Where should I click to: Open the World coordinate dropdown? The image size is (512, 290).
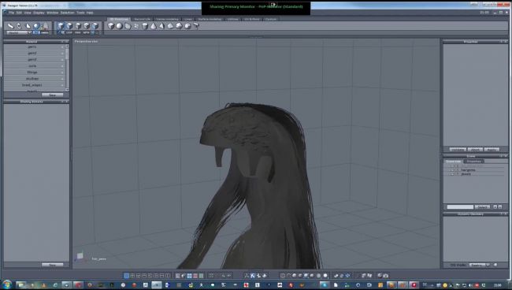19,32
